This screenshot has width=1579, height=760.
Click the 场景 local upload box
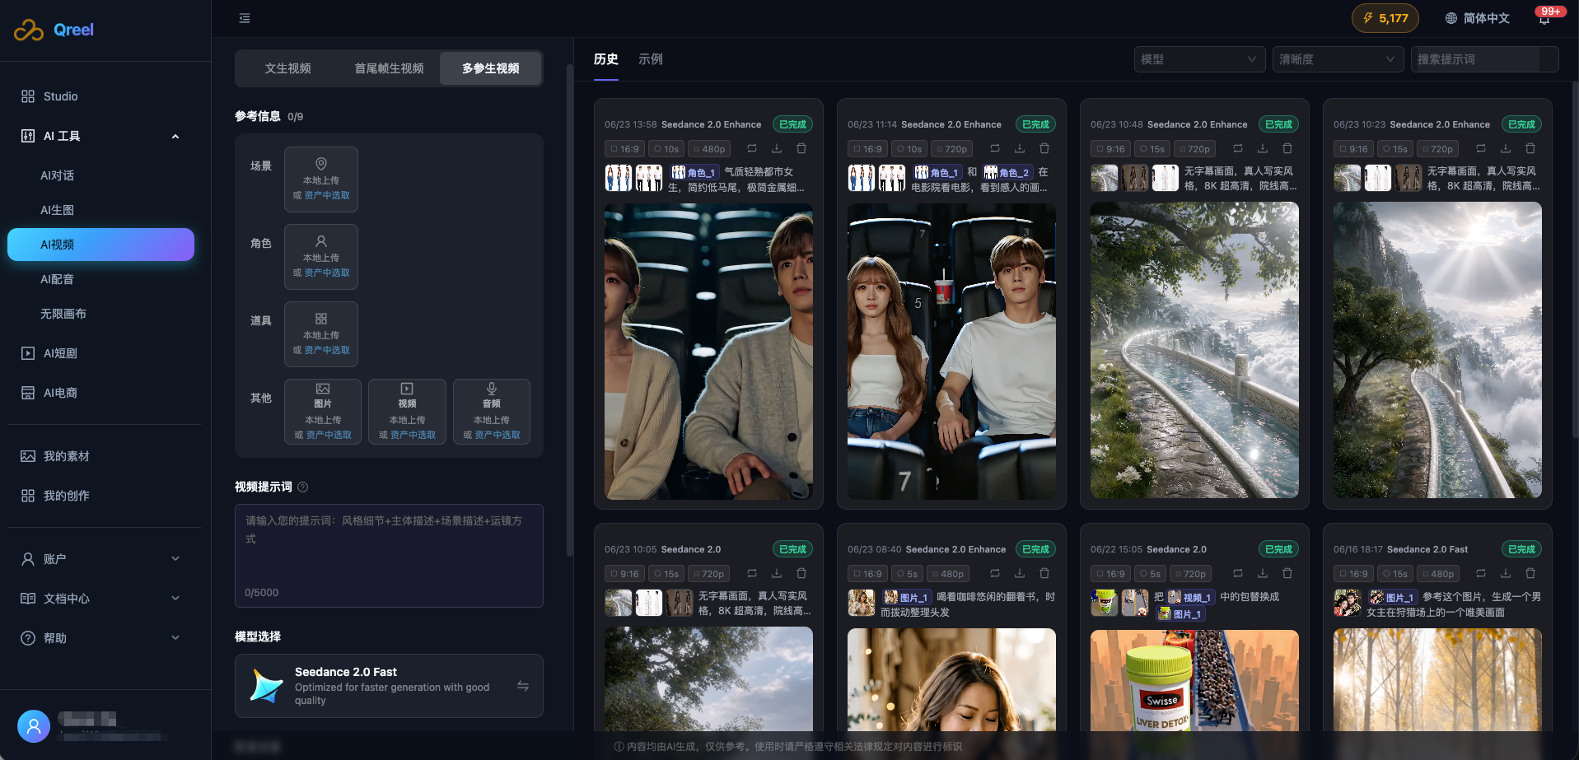point(321,180)
